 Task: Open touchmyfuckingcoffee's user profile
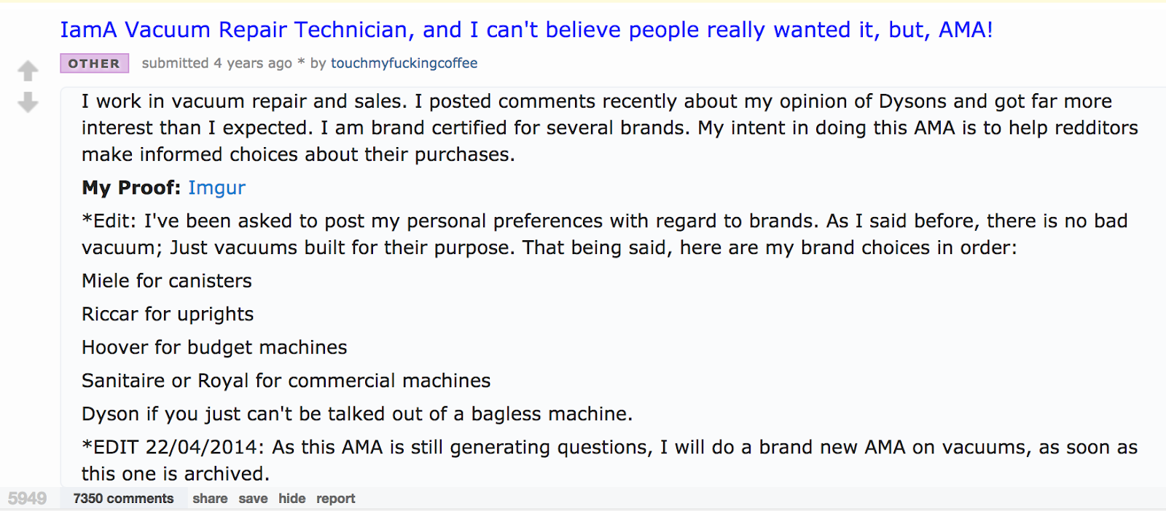tap(403, 63)
